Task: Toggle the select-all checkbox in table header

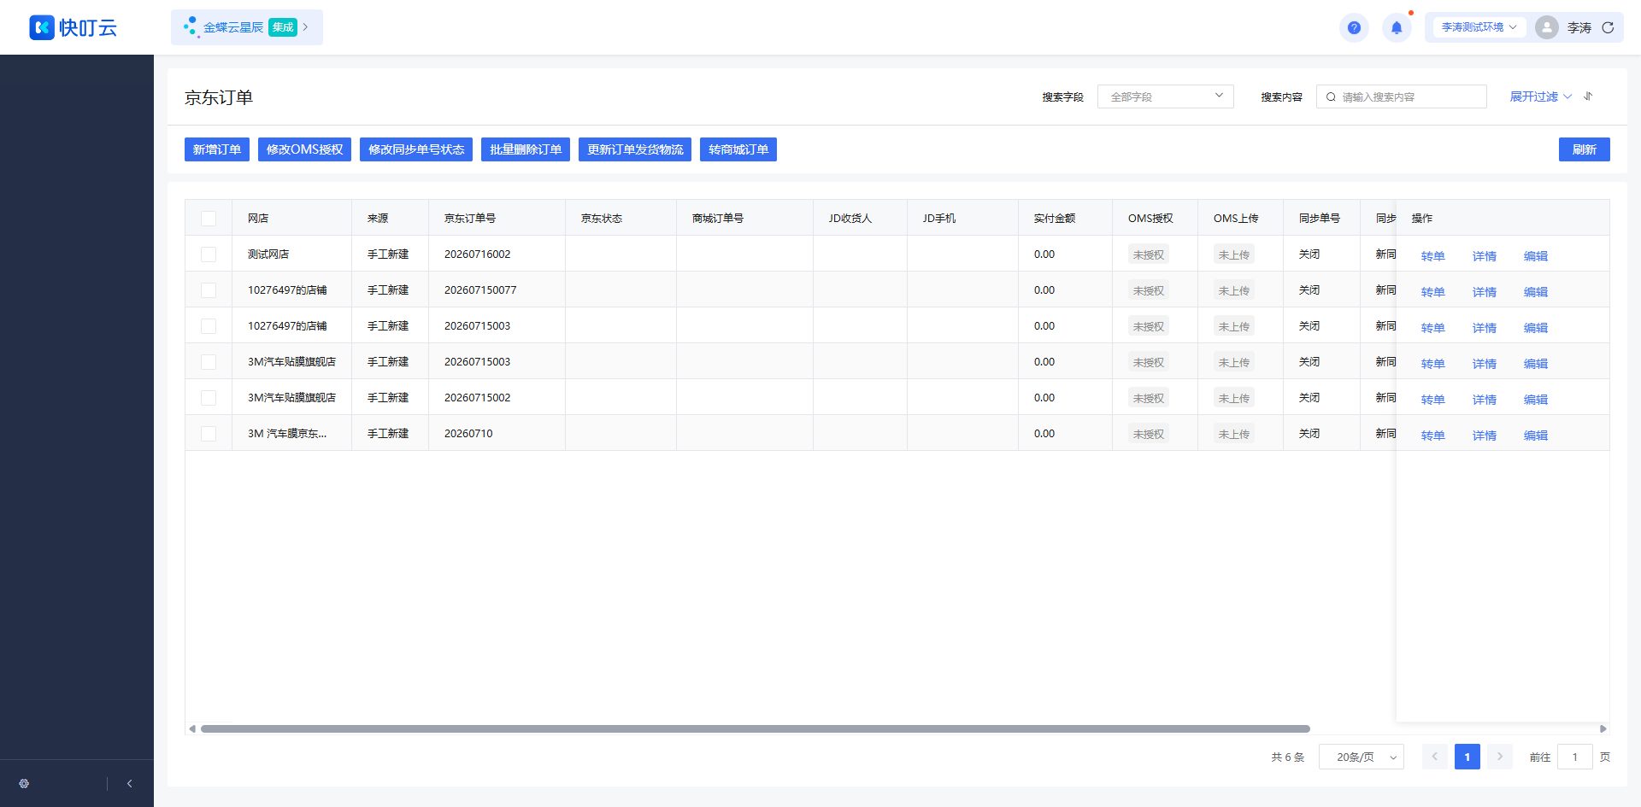Action: click(x=209, y=219)
